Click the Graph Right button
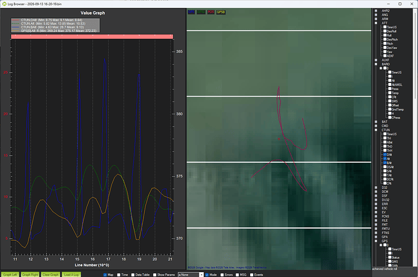 (30, 275)
